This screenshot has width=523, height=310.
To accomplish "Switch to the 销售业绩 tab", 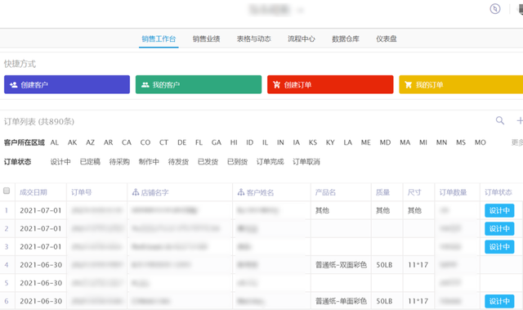I will pyautogui.click(x=206, y=38).
